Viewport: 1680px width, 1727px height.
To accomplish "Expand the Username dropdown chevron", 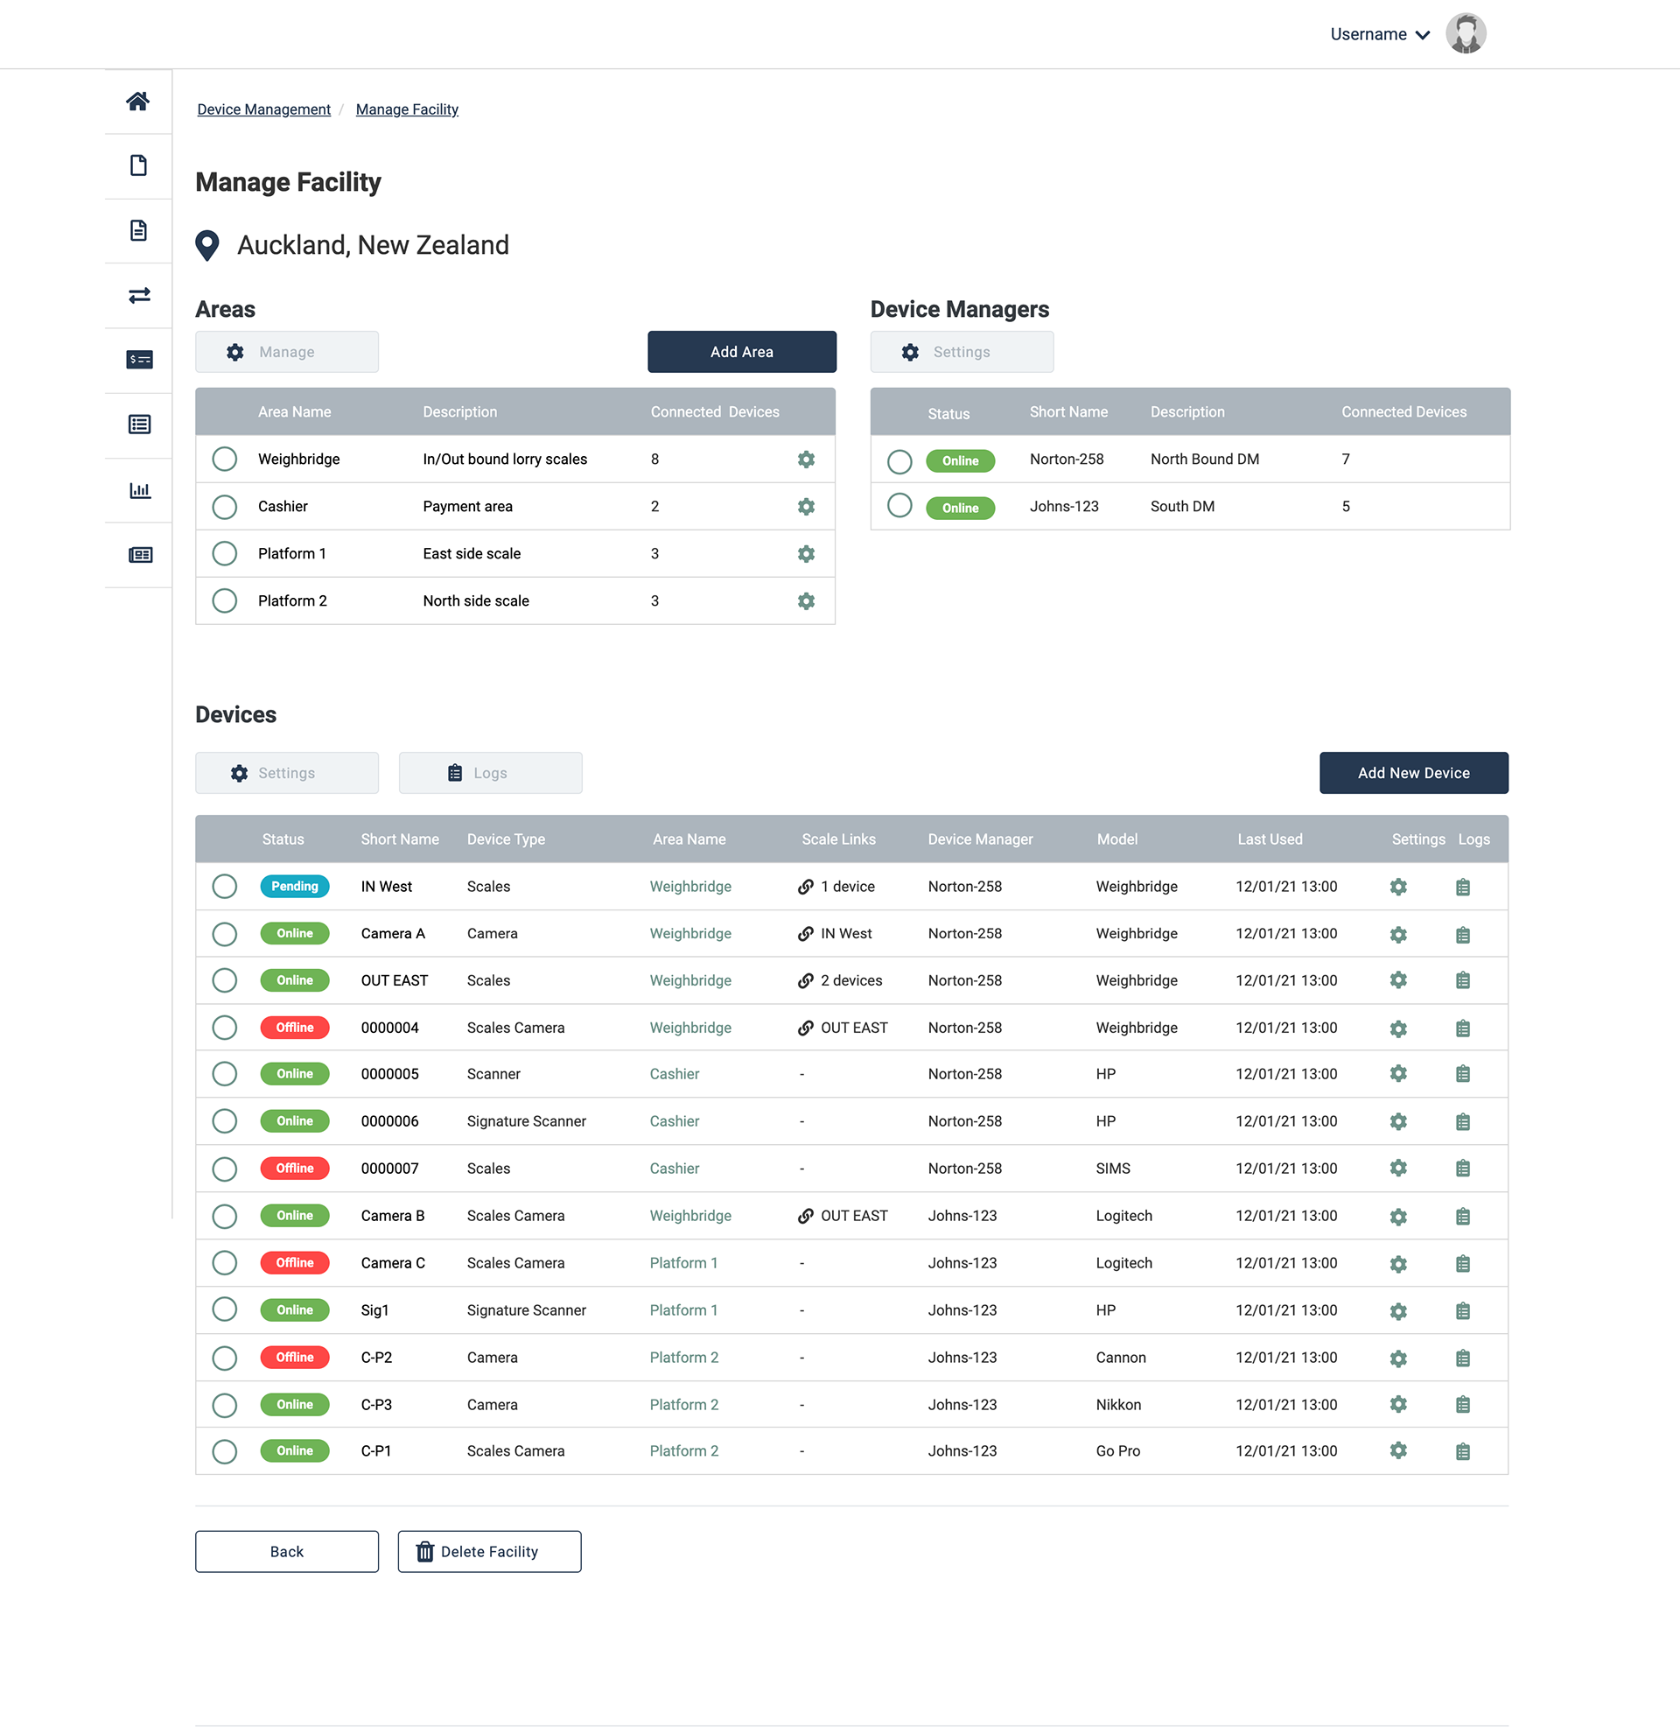I will click(1423, 35).
